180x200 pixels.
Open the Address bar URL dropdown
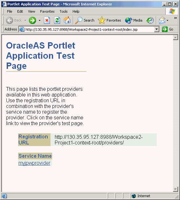pos(156,29)
